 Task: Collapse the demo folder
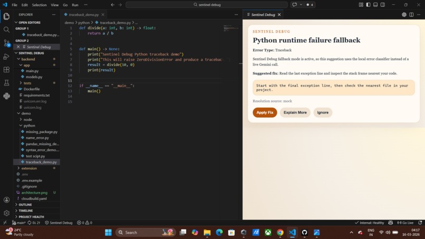point(26,113)
